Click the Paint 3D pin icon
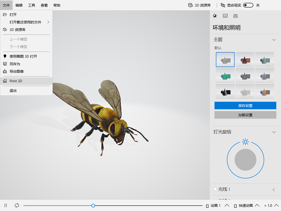 5,56
